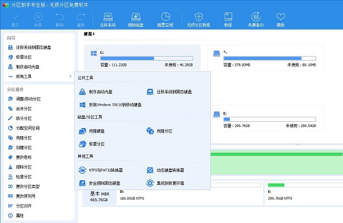Viewport: 343px width, 223px height.
Task: Choose 拆分分区 in partition operations
Action: click(19, 118)
